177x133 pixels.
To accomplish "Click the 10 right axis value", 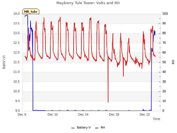I will click(x=164, y=101).
